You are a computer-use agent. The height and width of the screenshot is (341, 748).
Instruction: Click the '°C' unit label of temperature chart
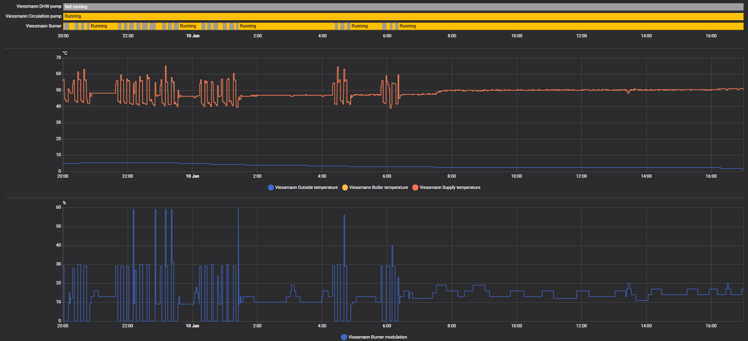[x=65, y=53]
